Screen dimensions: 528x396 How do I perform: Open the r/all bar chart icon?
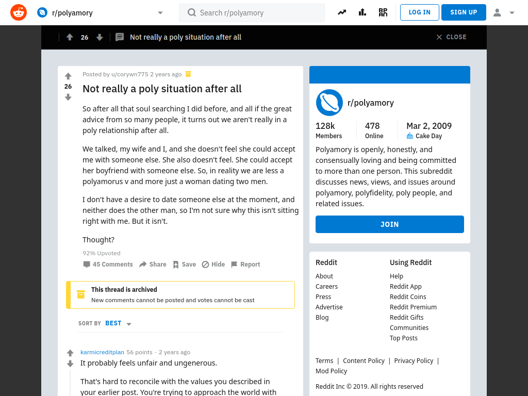click(x=362, y=12)
